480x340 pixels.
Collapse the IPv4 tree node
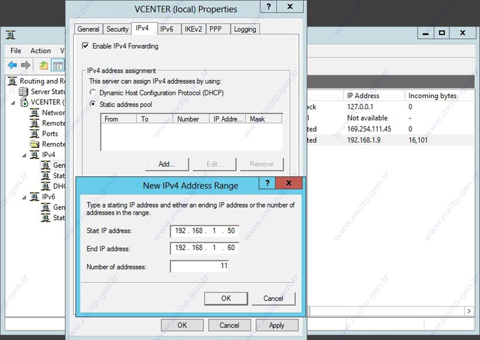pyautogui.click(x=24, y=155)
